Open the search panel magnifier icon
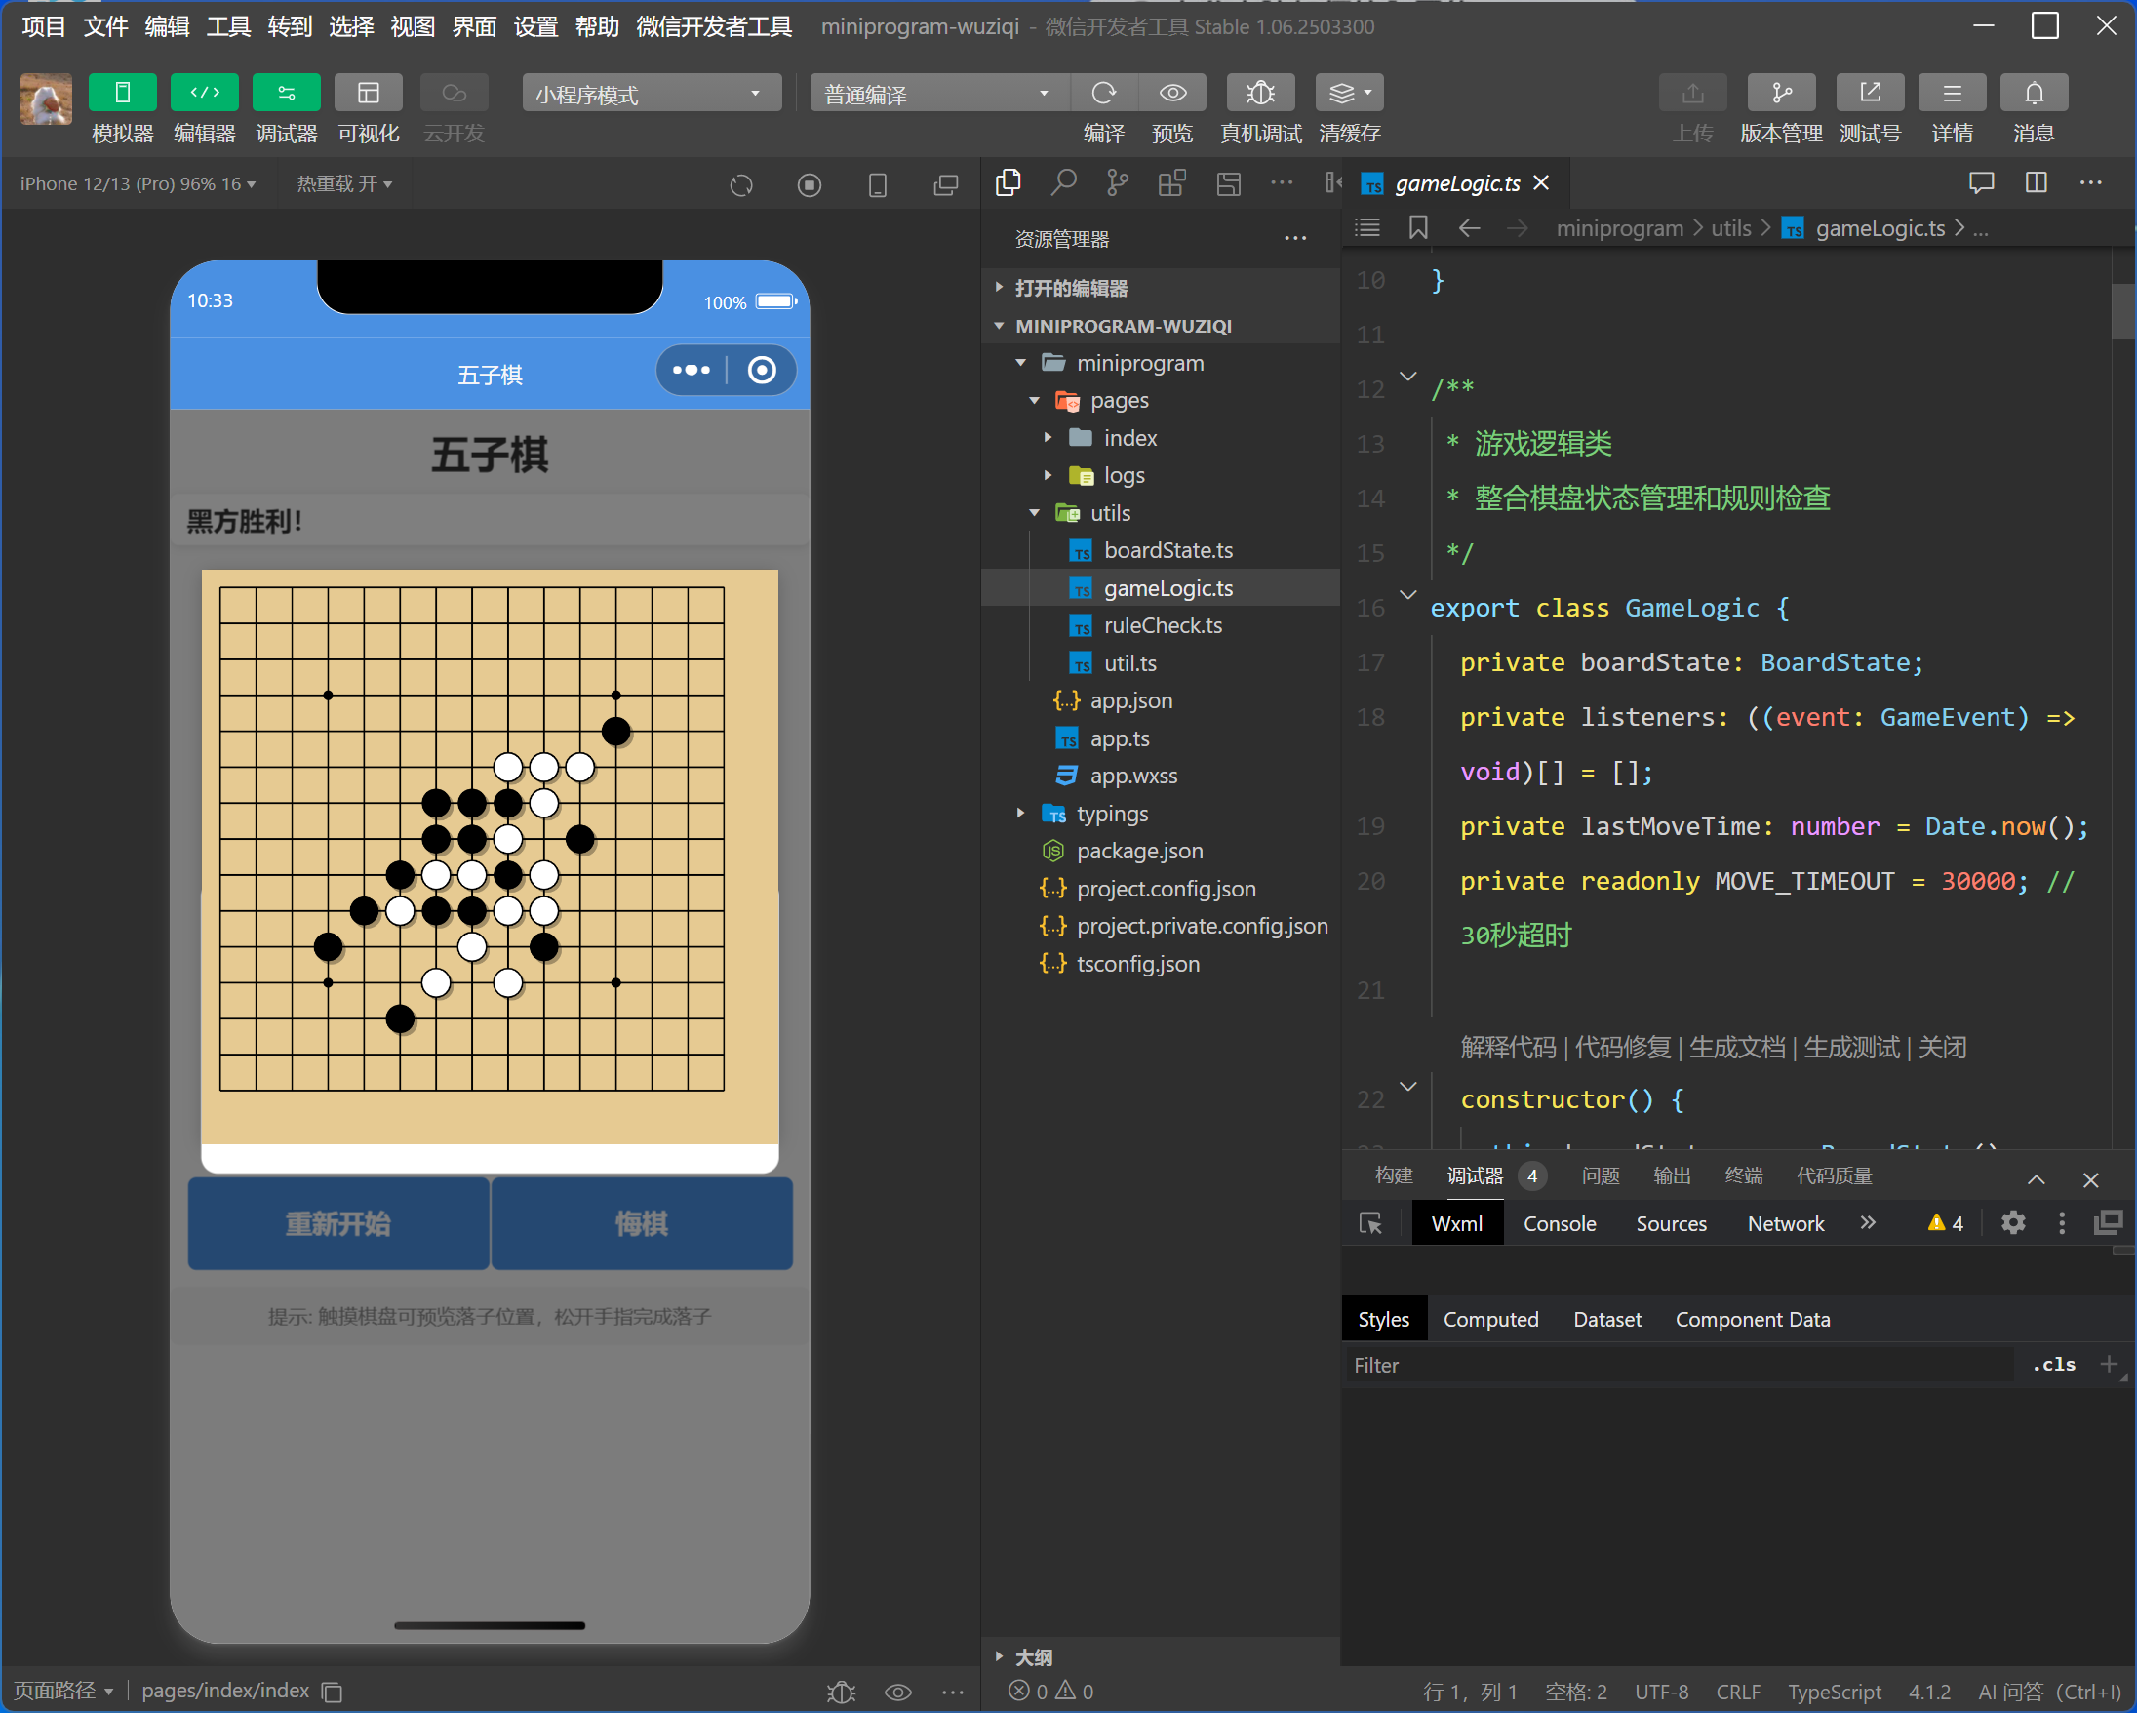2137x1713 pixels. tap(1062, 183)
